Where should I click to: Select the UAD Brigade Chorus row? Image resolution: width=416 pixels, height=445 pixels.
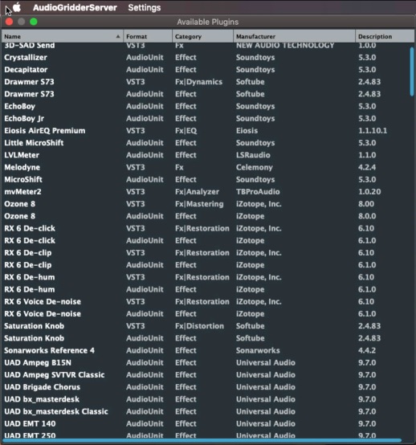point(206,387)
